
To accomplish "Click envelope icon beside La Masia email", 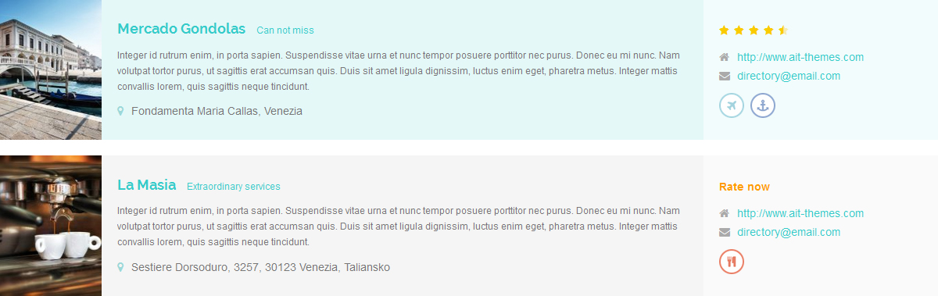I will (725, 232).
